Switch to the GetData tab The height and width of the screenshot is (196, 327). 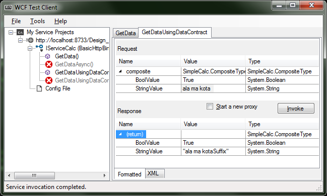click(x=125, y=33)
